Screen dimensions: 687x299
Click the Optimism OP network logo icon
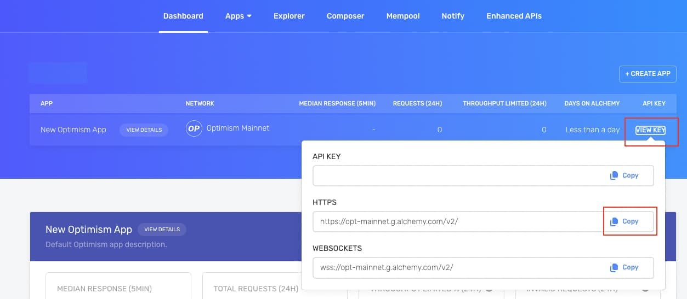click(x=194, y=129)
